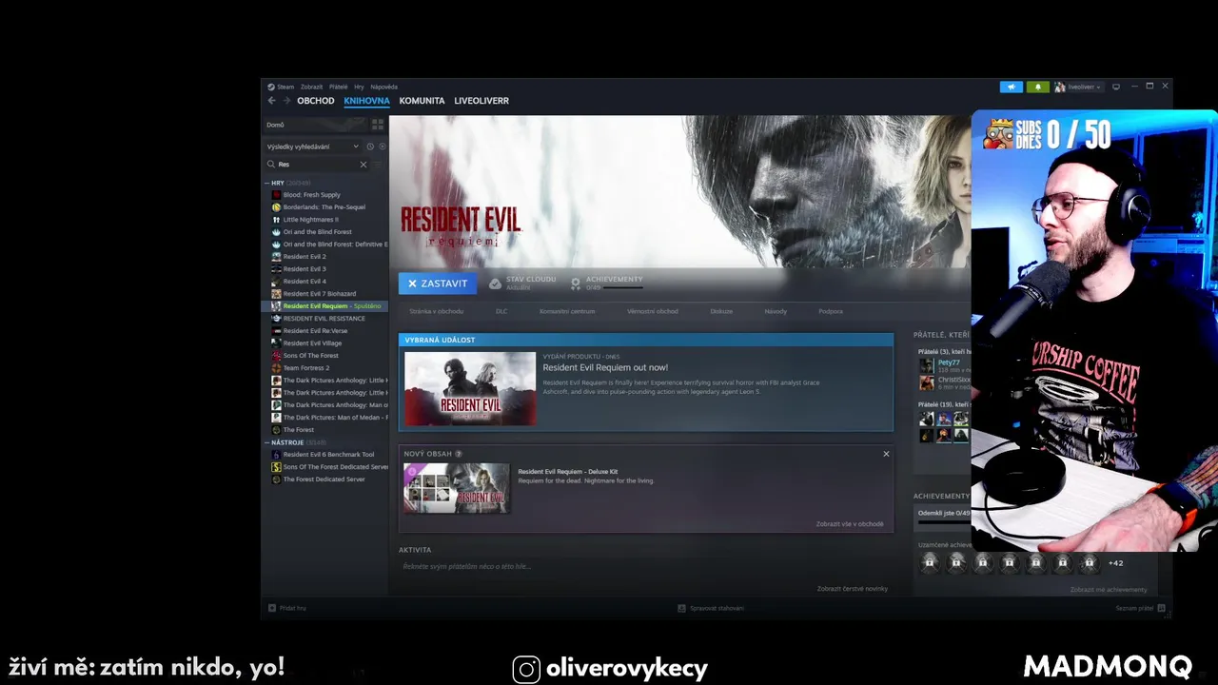Open the Přátelé menu
1218x685 pixels.
pyautogui.click(x=338, y=87)
